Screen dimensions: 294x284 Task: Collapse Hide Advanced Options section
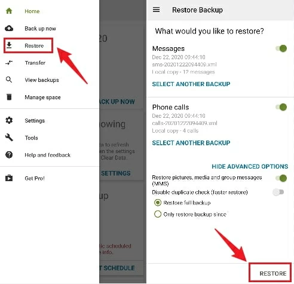click(x=250, y=166)
